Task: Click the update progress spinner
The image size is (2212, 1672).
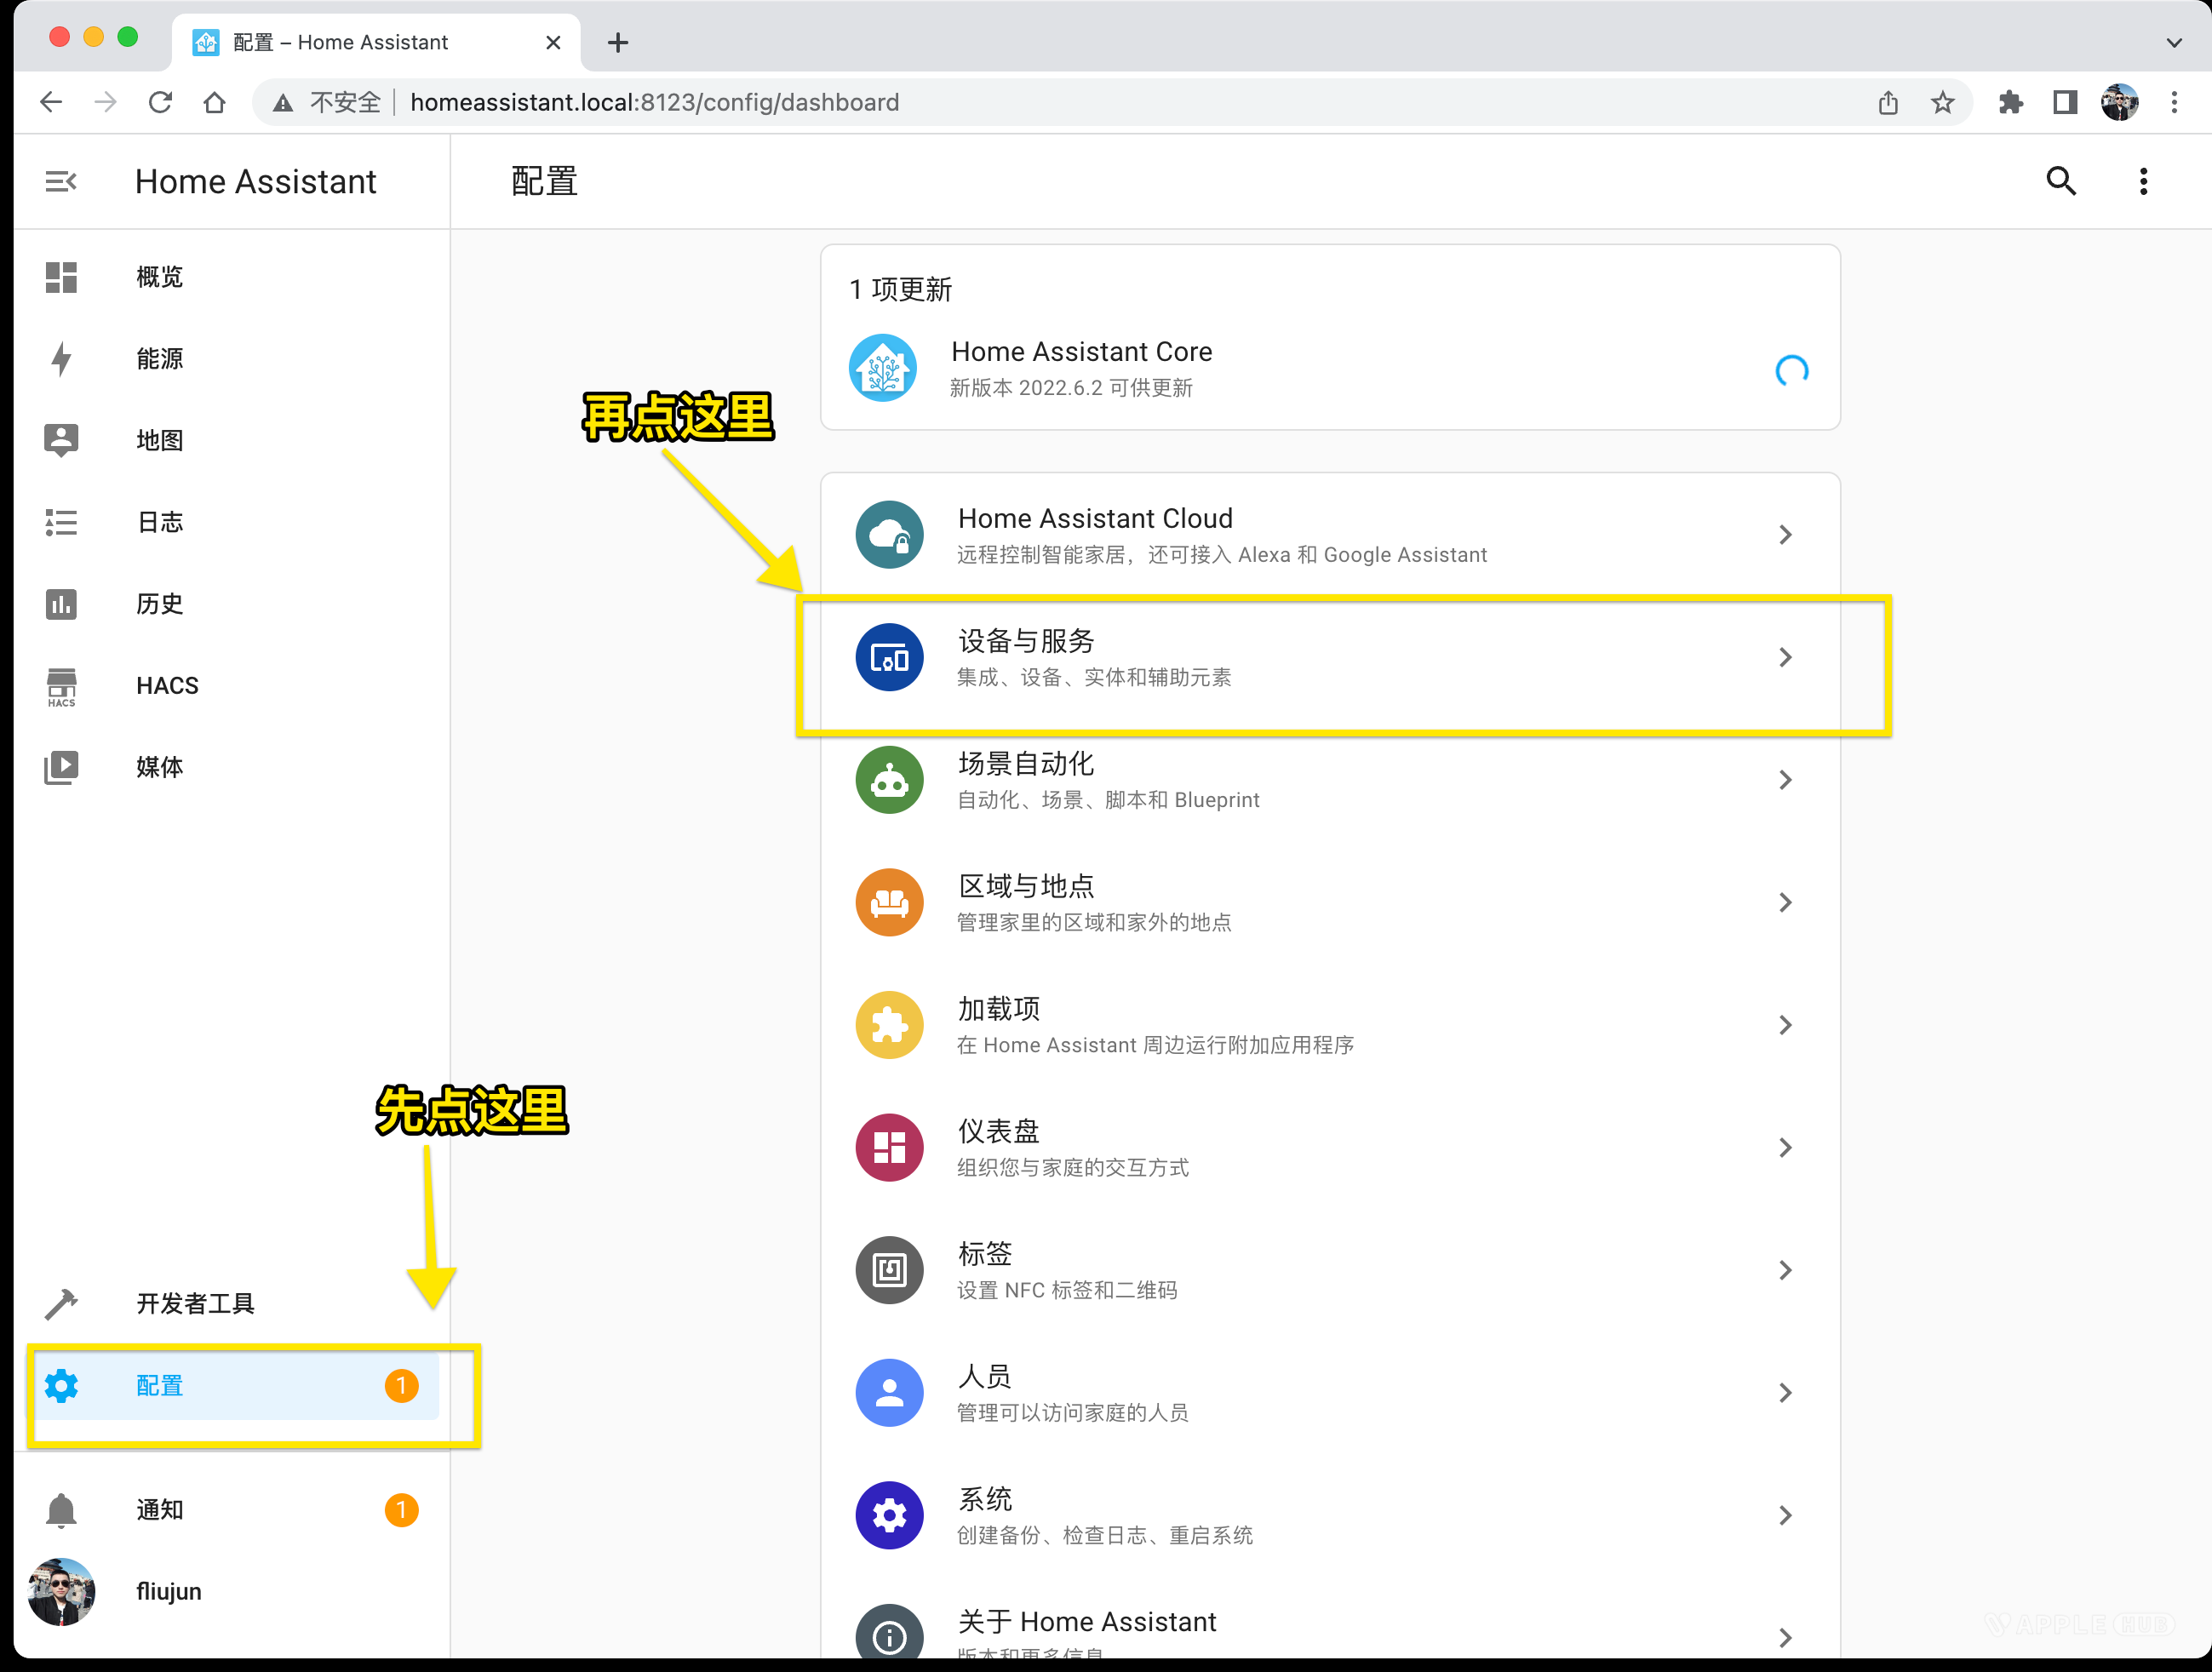Action: pos(1791,370)
